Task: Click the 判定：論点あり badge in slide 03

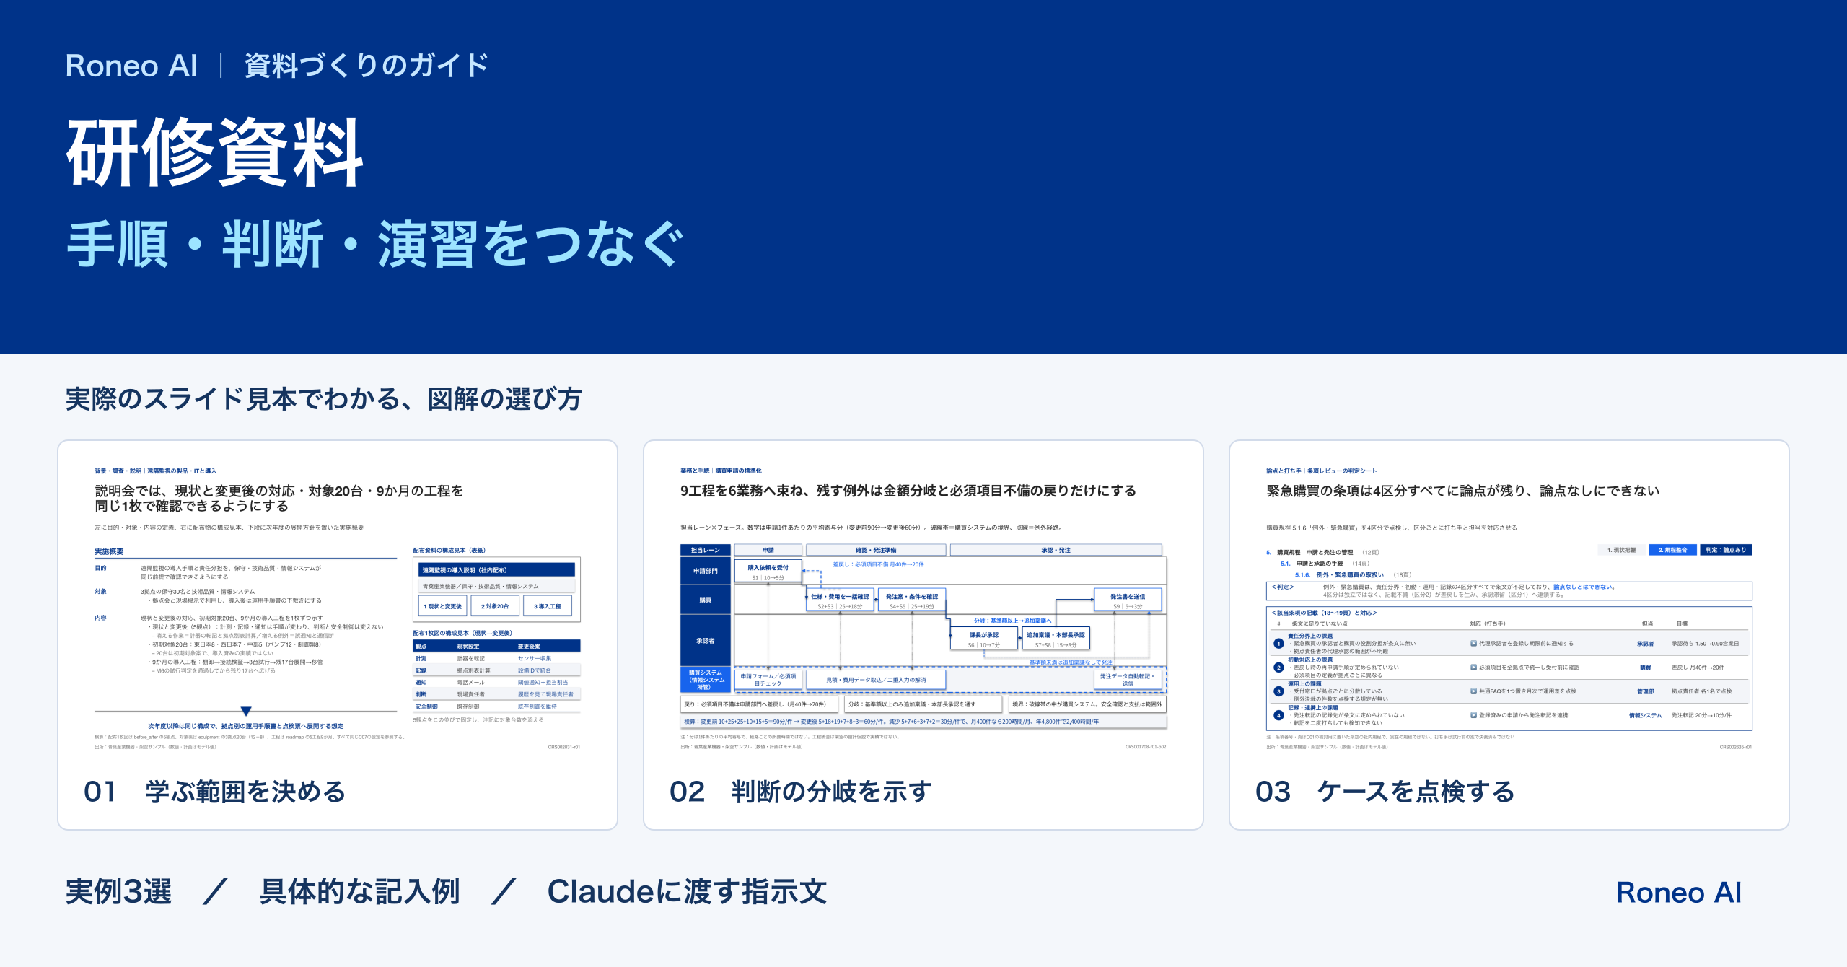Action: click(1726, 550)
